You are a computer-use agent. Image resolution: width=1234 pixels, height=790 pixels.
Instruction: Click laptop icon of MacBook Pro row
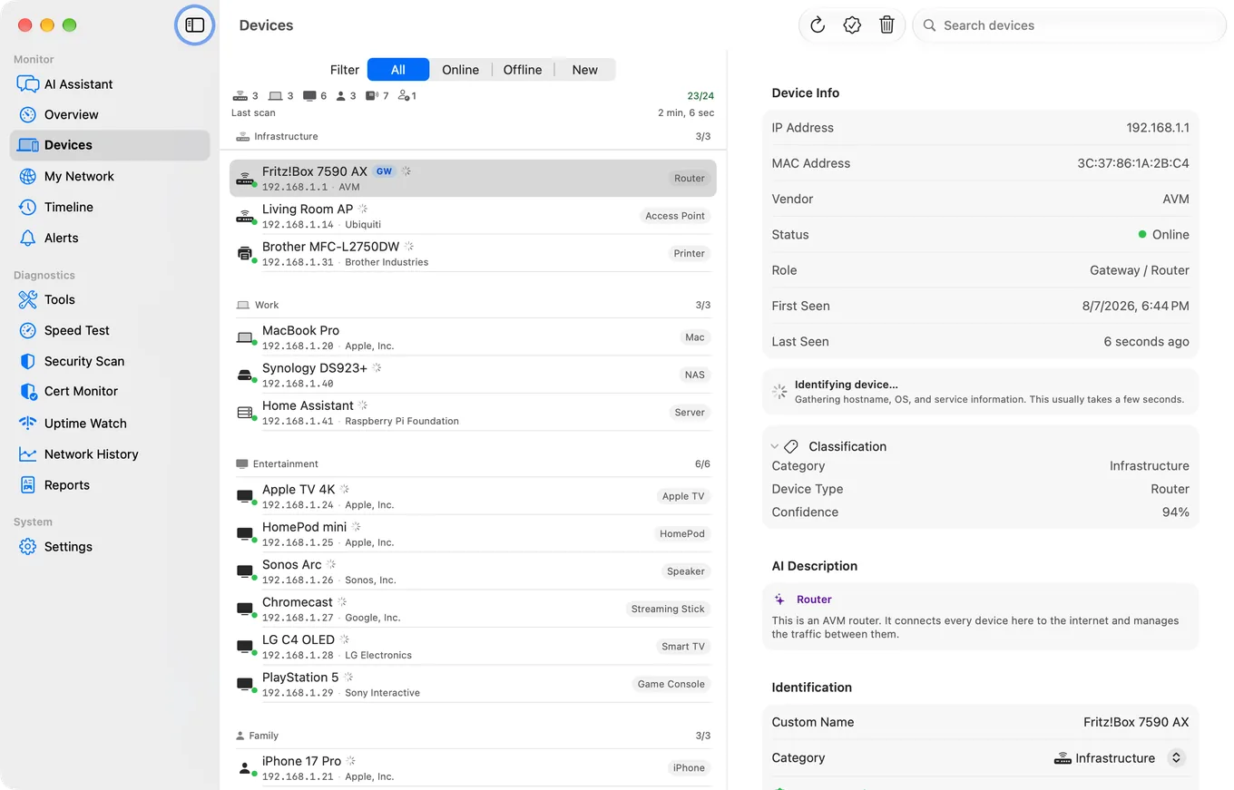tap(244, 337)
